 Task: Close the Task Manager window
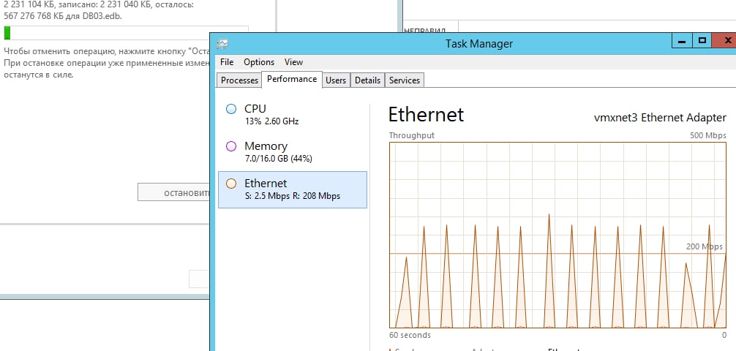(724, 41)
